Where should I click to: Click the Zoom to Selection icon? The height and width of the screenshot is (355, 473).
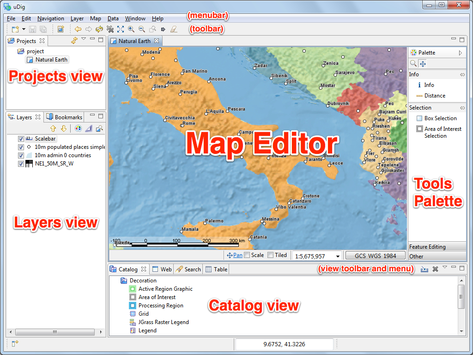point(152,29)
